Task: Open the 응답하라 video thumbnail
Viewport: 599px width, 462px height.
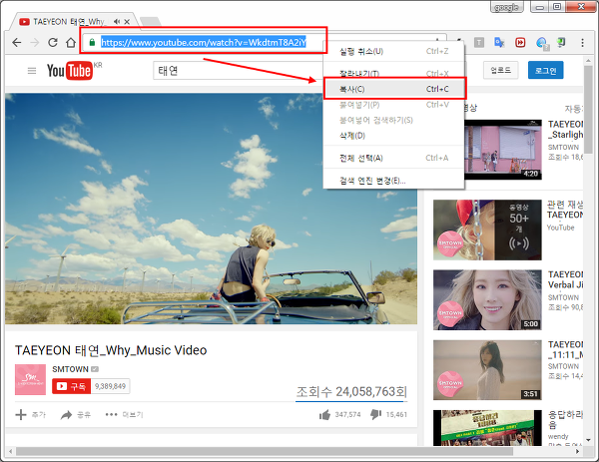Action: (487, 428)
